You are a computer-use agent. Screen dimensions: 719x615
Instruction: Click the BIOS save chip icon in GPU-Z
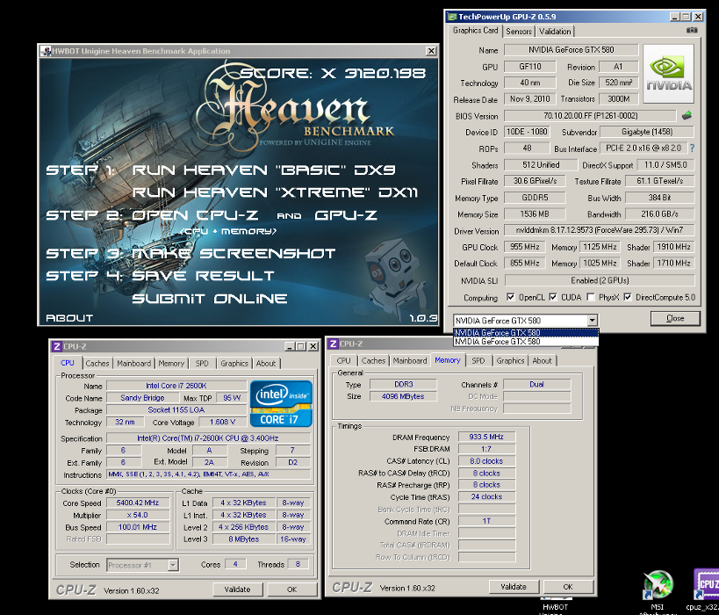tap(687, 116)
